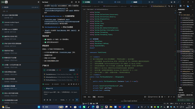Select the settings tab in top bar

click(x=151, y=2)
